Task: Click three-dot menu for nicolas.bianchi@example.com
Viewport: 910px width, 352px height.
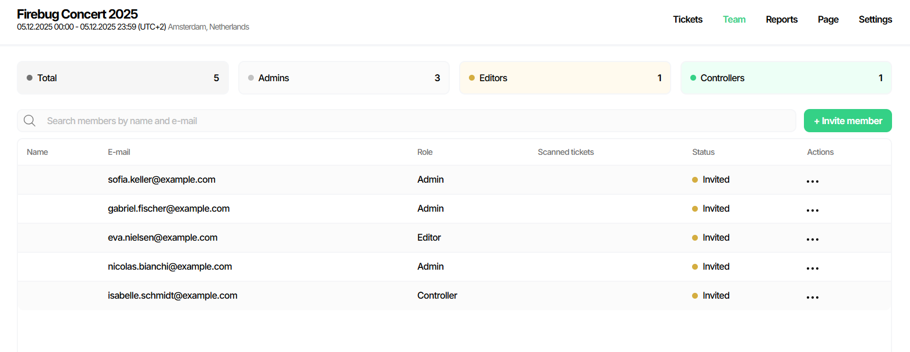Action: [x=812, y=268]
